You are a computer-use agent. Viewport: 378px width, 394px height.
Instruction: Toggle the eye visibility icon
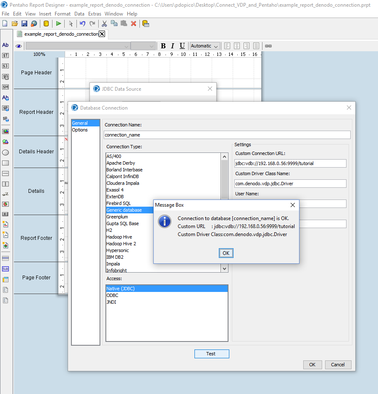click(18, 46)
